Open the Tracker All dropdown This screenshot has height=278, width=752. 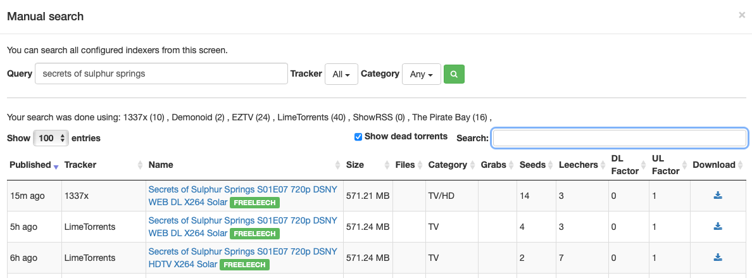341,74
